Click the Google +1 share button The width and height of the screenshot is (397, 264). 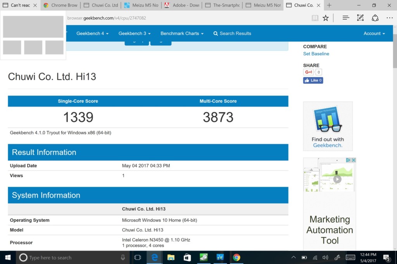click(x=308, y=72)
